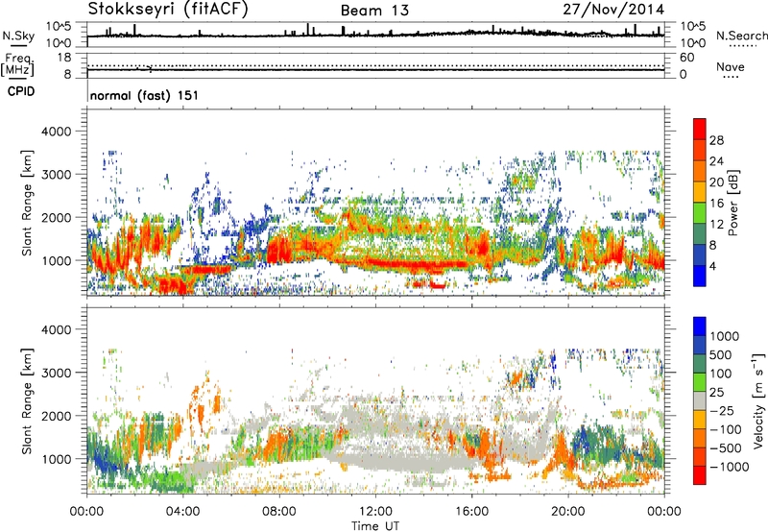Pick the orange 20–24 dB power colorbar segment
The image size is (768, 532).
700,172
